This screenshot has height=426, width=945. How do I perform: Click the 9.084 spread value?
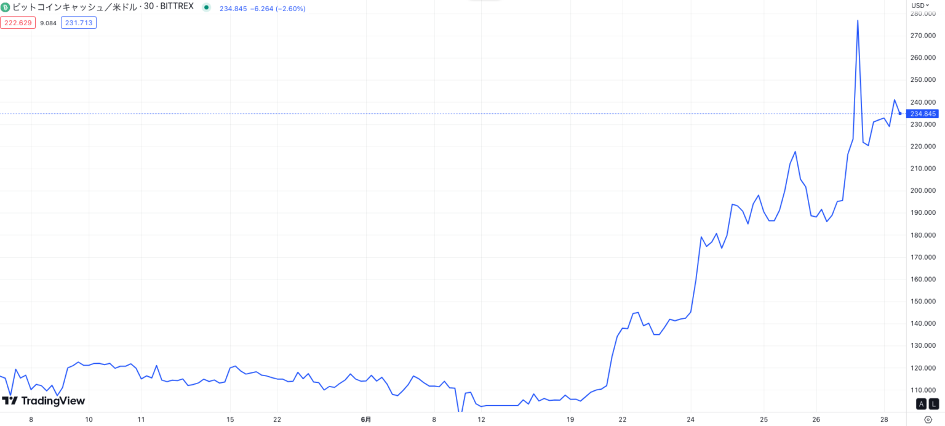coord(49,23)
